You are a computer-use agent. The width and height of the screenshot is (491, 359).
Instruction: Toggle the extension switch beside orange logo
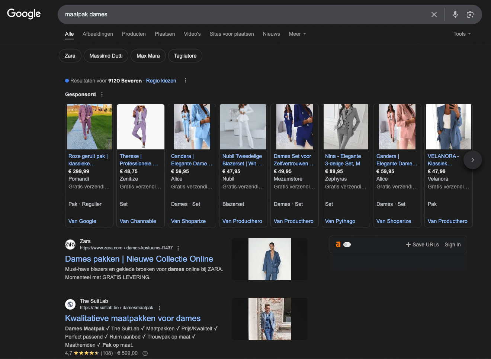pyautogui.click(x=347, y=245)
